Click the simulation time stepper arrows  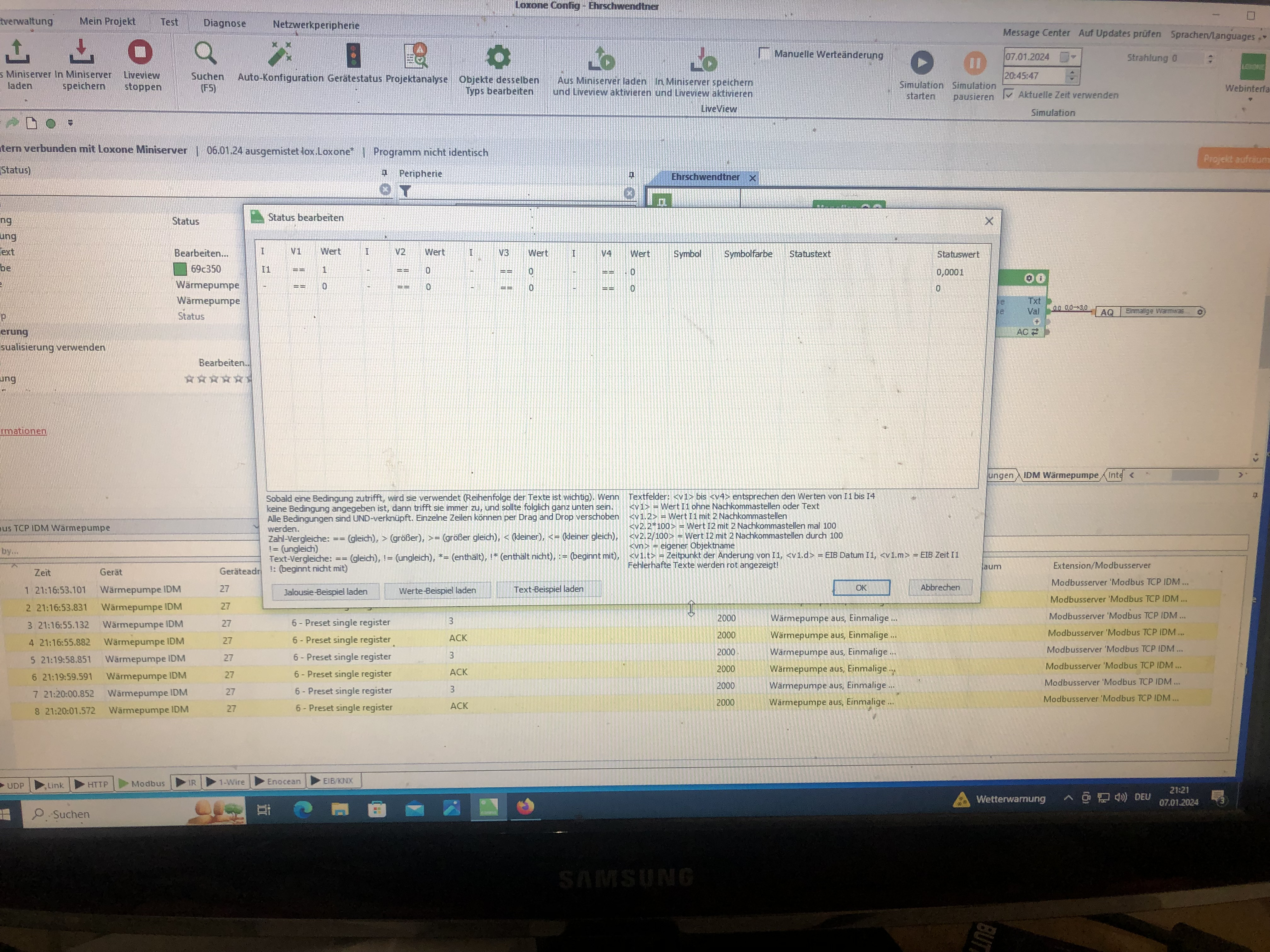1072,76
